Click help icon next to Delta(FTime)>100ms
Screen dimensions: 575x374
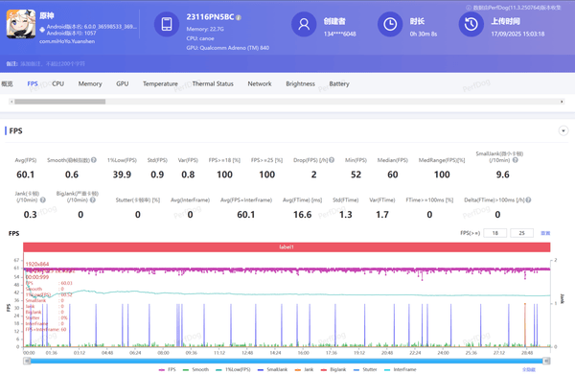(528, 200)
